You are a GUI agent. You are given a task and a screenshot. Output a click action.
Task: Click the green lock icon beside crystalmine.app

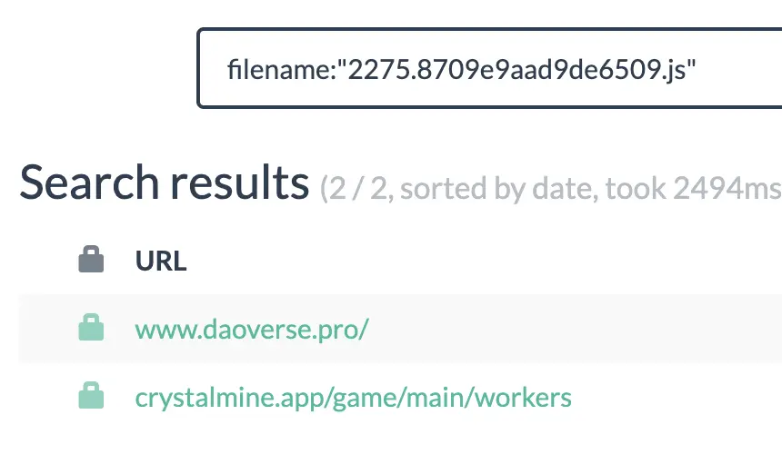tap(91, 395)
